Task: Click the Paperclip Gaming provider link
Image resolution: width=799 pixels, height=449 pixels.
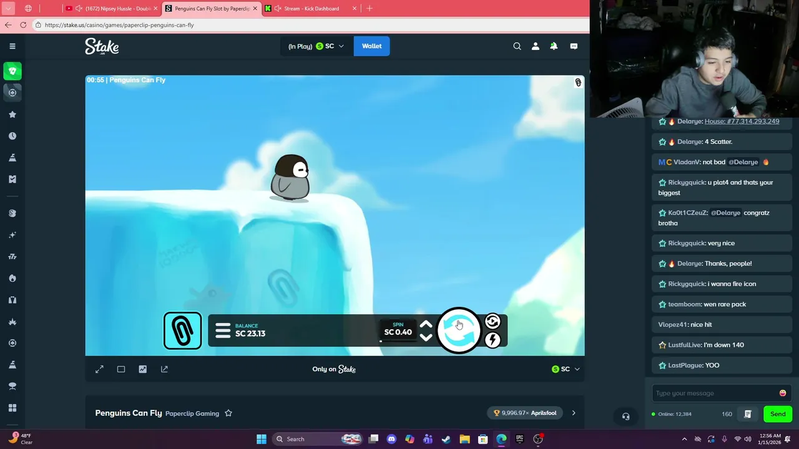Action: click(192, 413)
